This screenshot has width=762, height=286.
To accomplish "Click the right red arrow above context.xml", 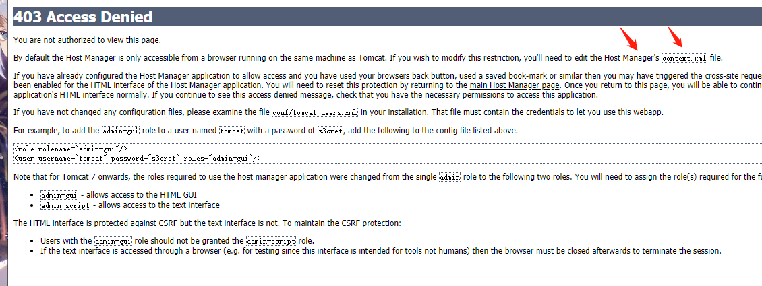I will click(675, 36).
